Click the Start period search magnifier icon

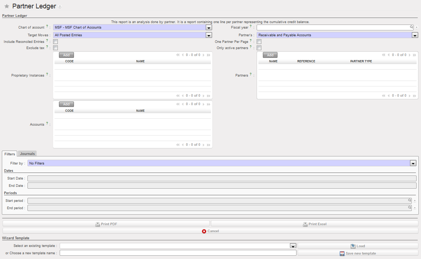pyautogui.click(x=410, y=201)
